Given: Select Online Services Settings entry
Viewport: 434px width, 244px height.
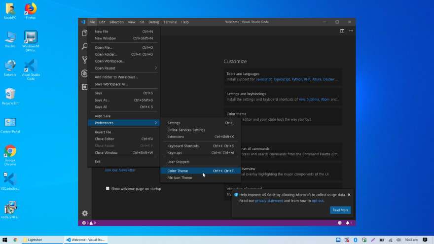Looking at the screenshot, I should 200,130.
